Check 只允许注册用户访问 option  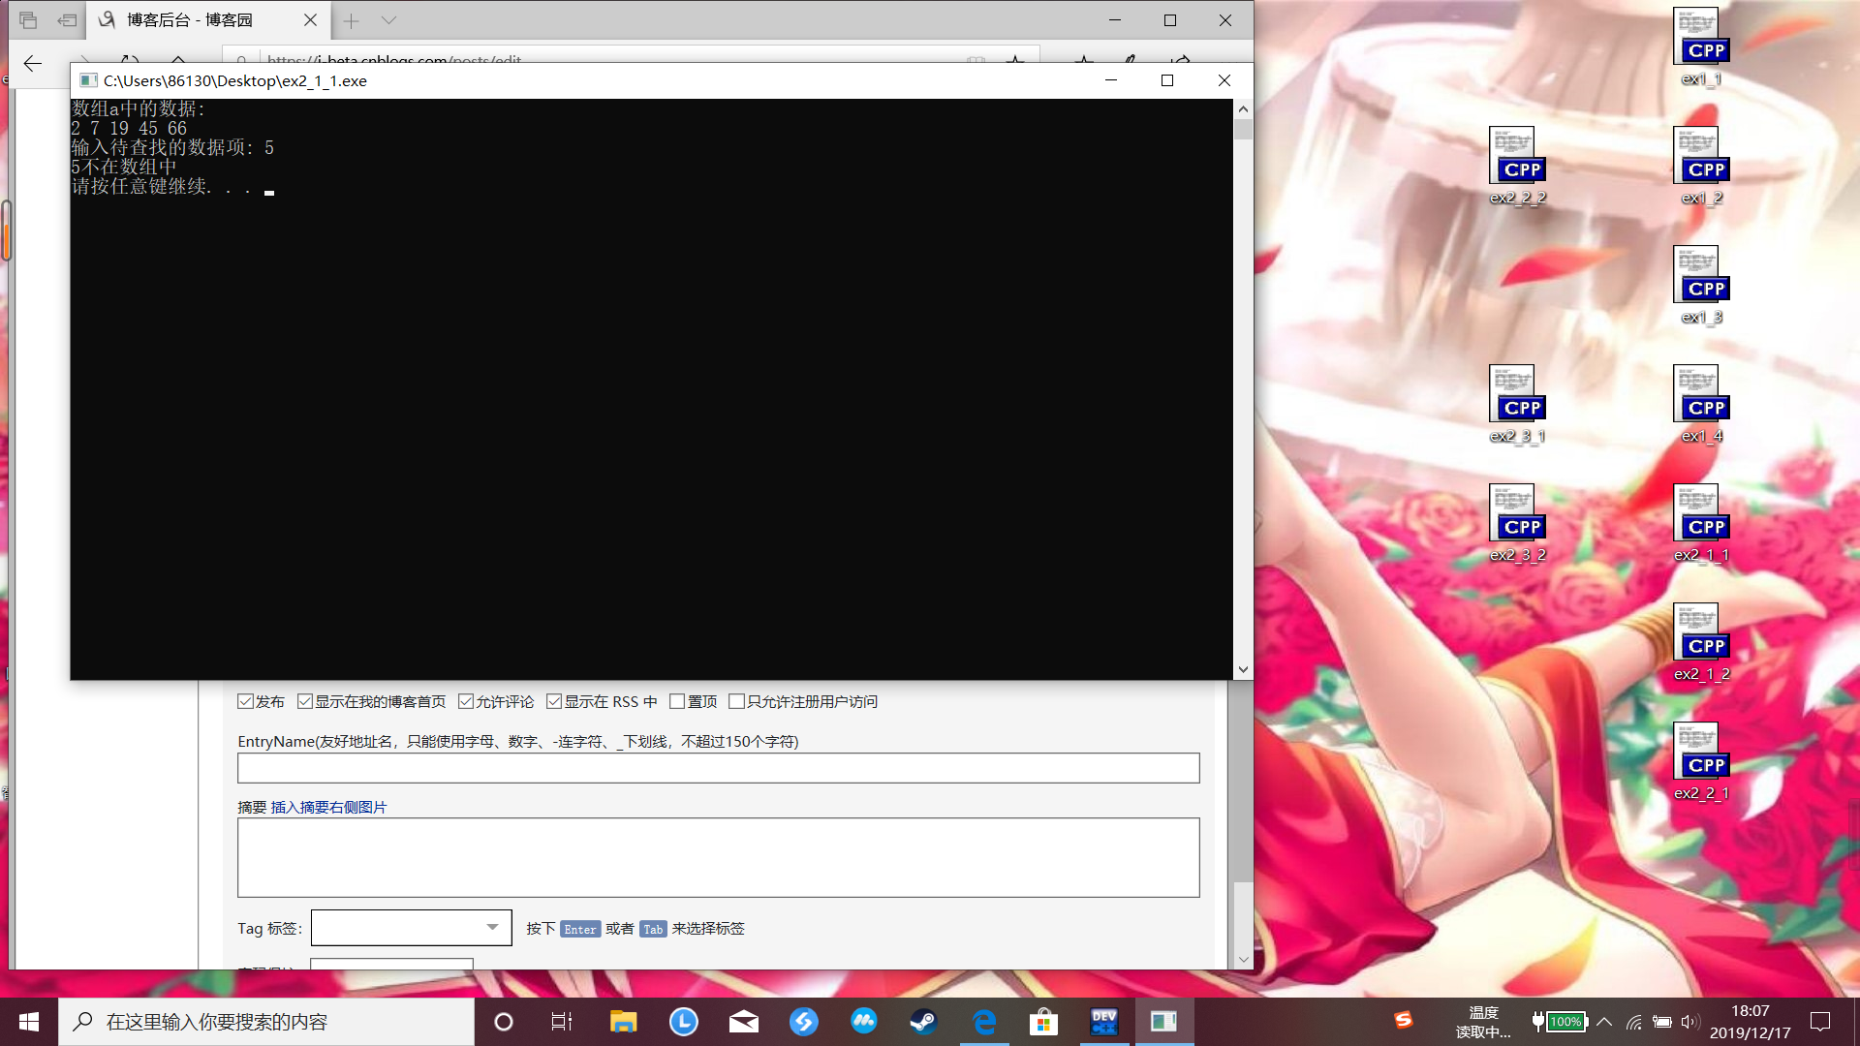tap(736, 701)
